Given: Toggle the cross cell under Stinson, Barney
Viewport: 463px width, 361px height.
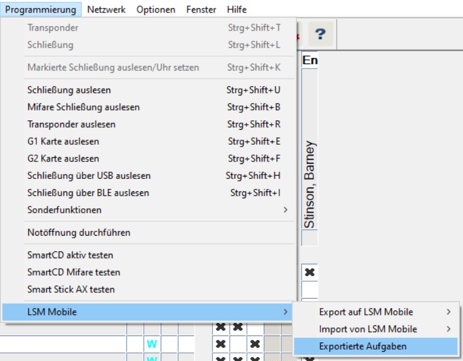Looking at the screenshot, I should [309, 272].
